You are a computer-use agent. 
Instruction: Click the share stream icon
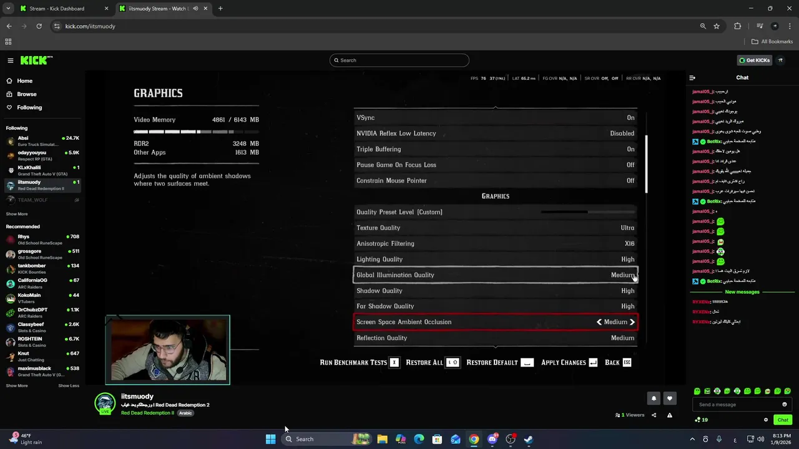pos(654,415)
